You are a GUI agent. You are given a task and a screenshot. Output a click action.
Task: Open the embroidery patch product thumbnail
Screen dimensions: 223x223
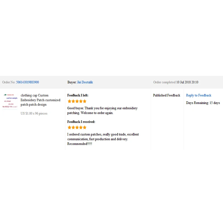[10, 101]
